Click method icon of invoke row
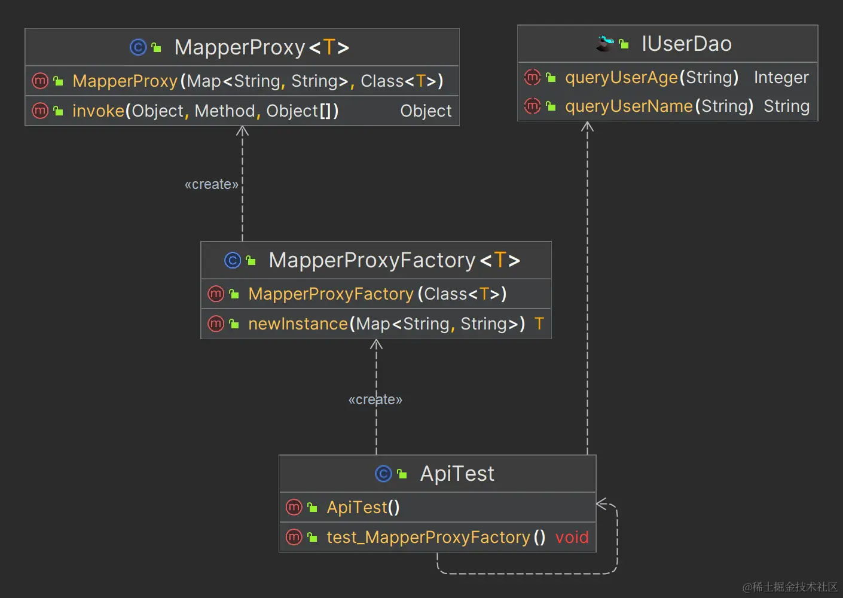843x598 pixels. tap(40, 111)
